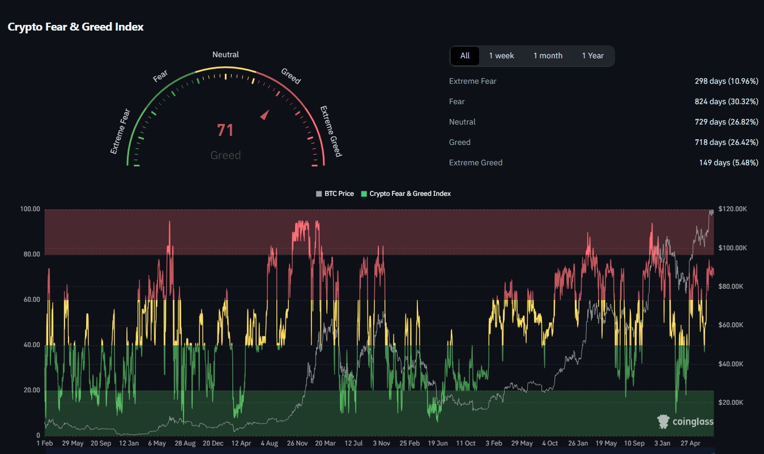The image size is (764, 454).
Task: Click the 20 Dec x-axis date
Action: pos(213,443)
